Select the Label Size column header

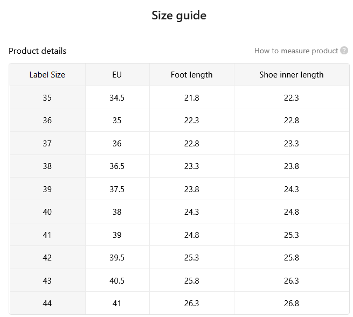47,75
